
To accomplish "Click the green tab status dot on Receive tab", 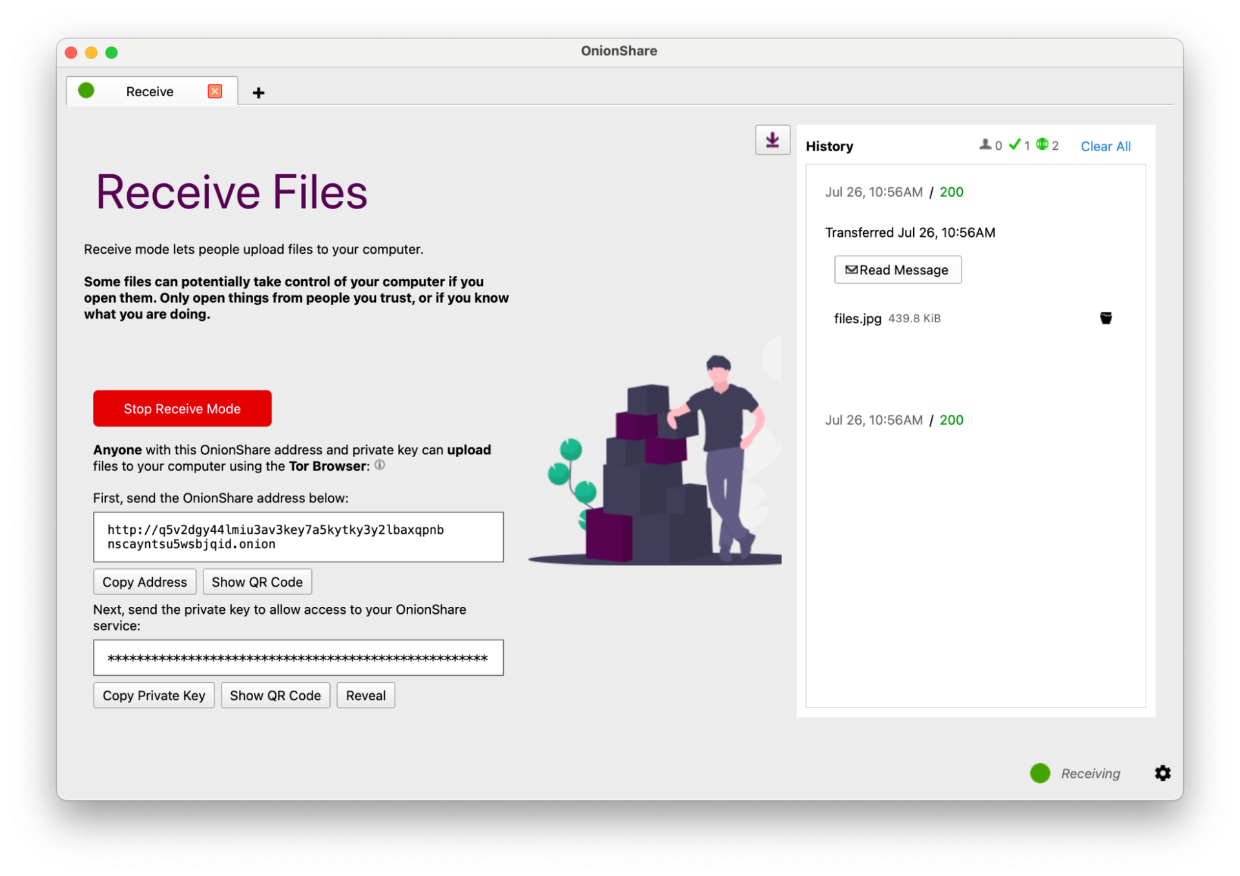I will 86,90.
